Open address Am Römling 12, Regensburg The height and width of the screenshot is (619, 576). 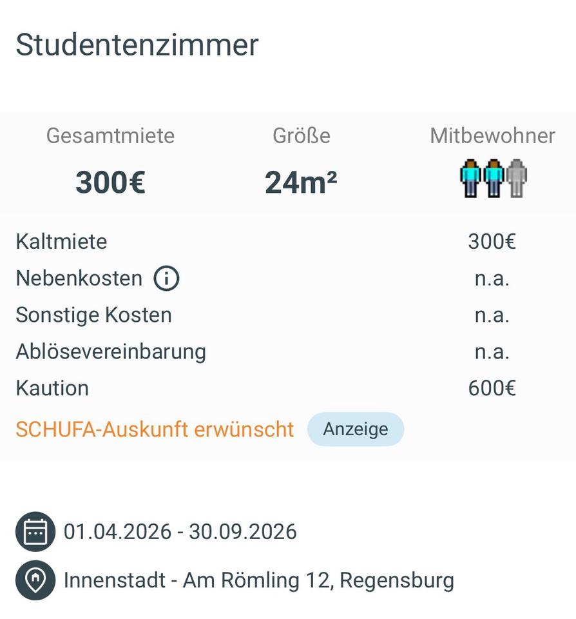[258, 580]
